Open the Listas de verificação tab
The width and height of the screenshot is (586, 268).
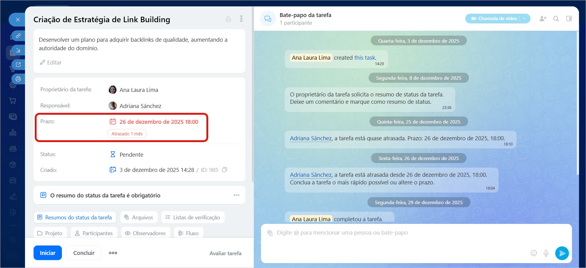(193, 218)
